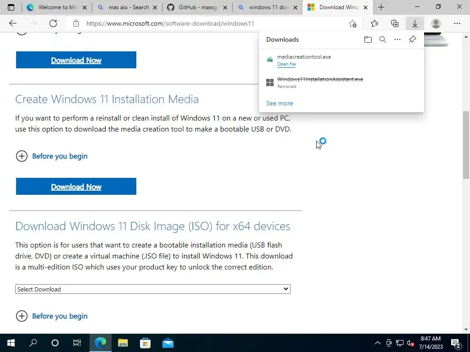Close the mas aio - Search tab
470x352 pixels.
click(155, 7)
